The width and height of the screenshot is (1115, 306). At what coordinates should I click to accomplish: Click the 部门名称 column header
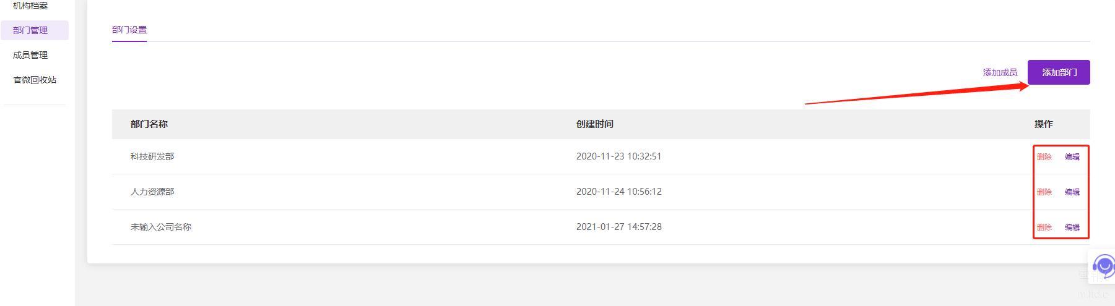[x=149, y=124]
